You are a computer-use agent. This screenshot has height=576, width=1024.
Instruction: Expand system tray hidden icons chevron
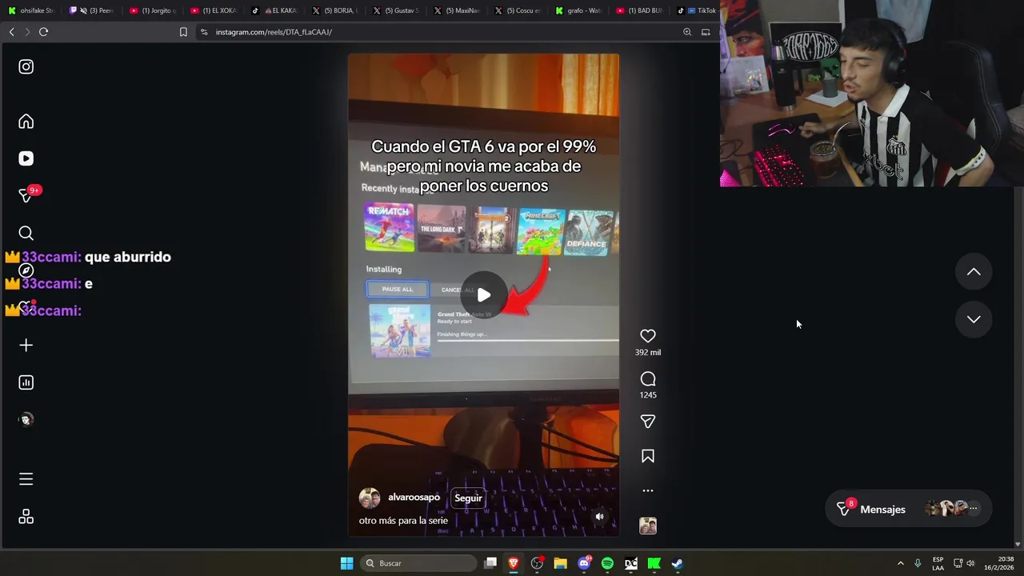(x=900, y=563)
